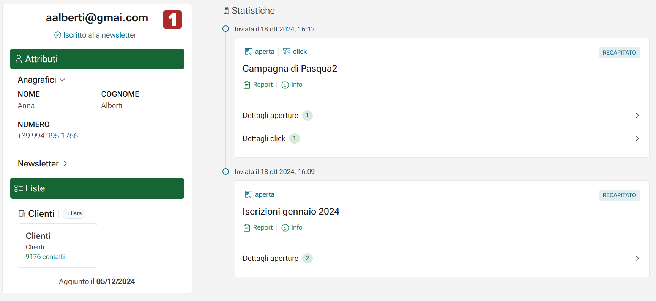Open Info for Iscrizioni gennaio 2024
The image size is (656, 301).
(292, 227)
